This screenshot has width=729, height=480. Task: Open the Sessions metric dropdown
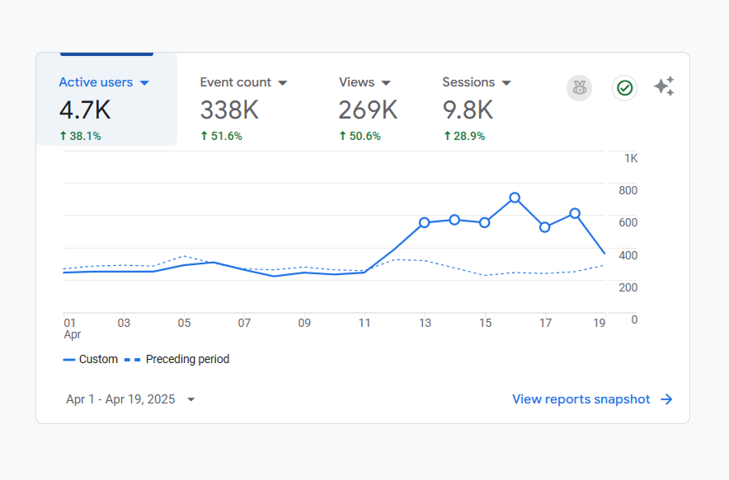pos(506,82)
